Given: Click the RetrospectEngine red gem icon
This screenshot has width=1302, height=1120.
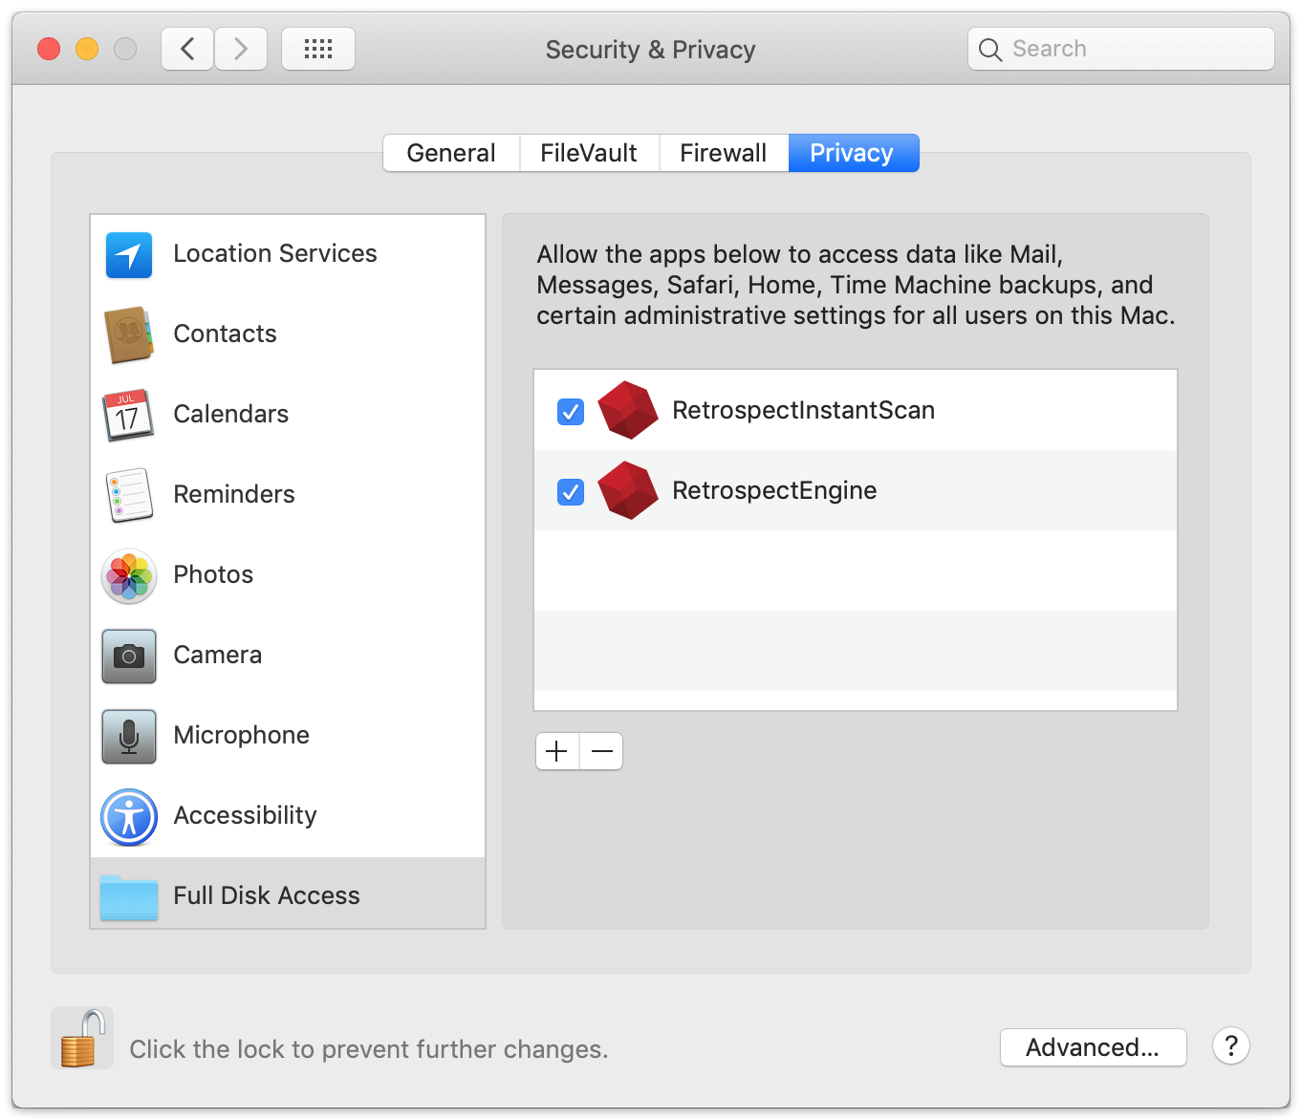Looking at the screenshot, I should [x=628, y=490].
